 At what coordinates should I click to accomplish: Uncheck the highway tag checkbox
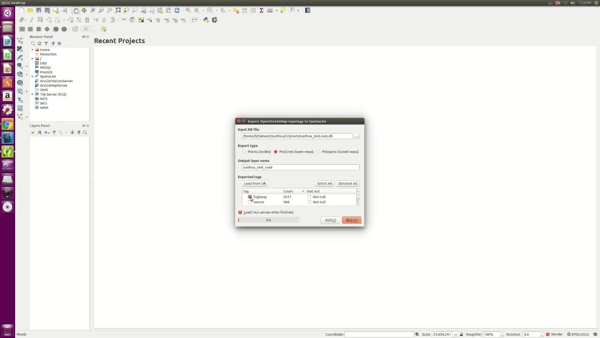pos(250,197)
